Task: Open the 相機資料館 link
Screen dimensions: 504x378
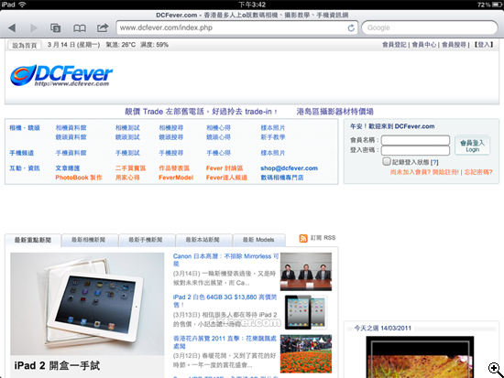Action: pos(71,128)
